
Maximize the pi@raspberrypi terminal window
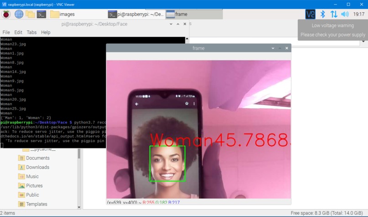pos(178,24)
